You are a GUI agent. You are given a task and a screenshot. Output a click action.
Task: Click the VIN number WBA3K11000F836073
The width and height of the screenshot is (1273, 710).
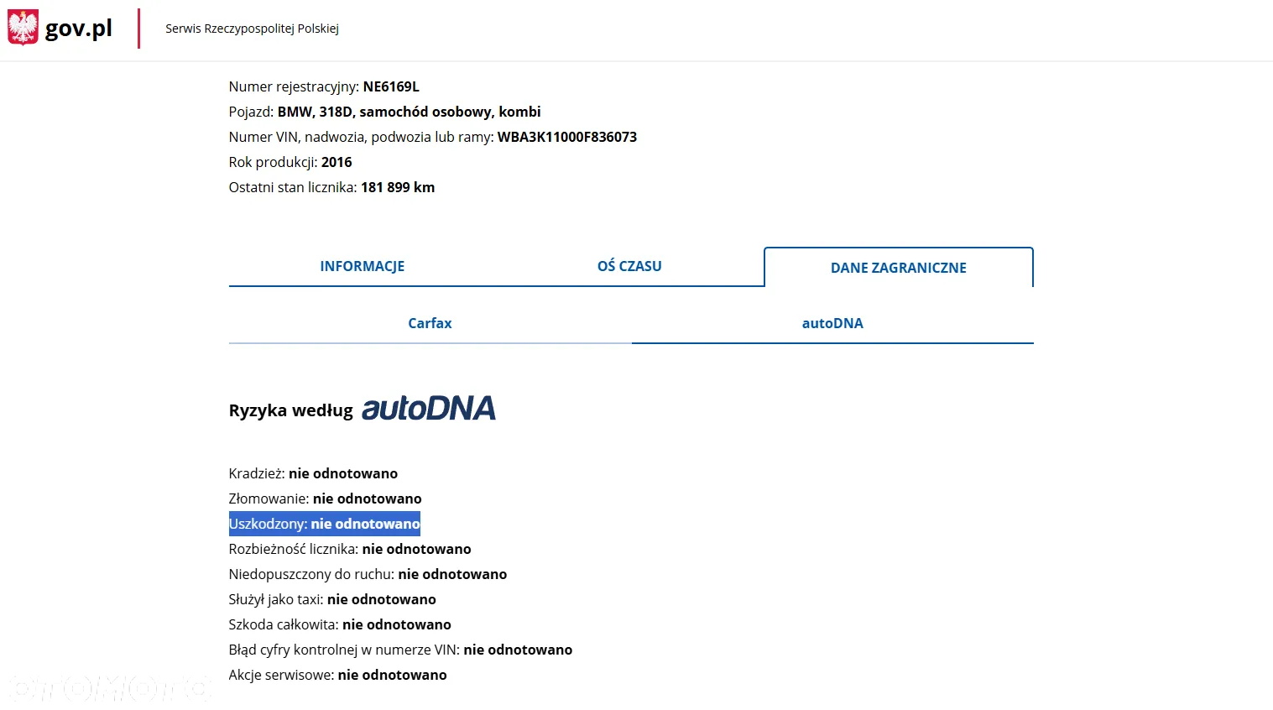pos(567,137)
